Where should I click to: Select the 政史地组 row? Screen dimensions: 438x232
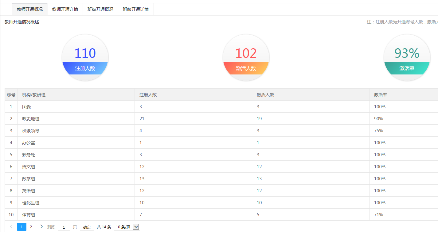31,119
